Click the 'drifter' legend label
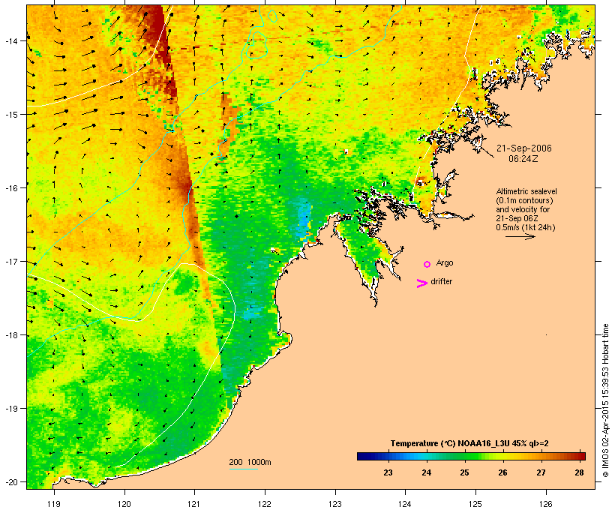This screenshot has height=510, width=615. coord(441,281)
